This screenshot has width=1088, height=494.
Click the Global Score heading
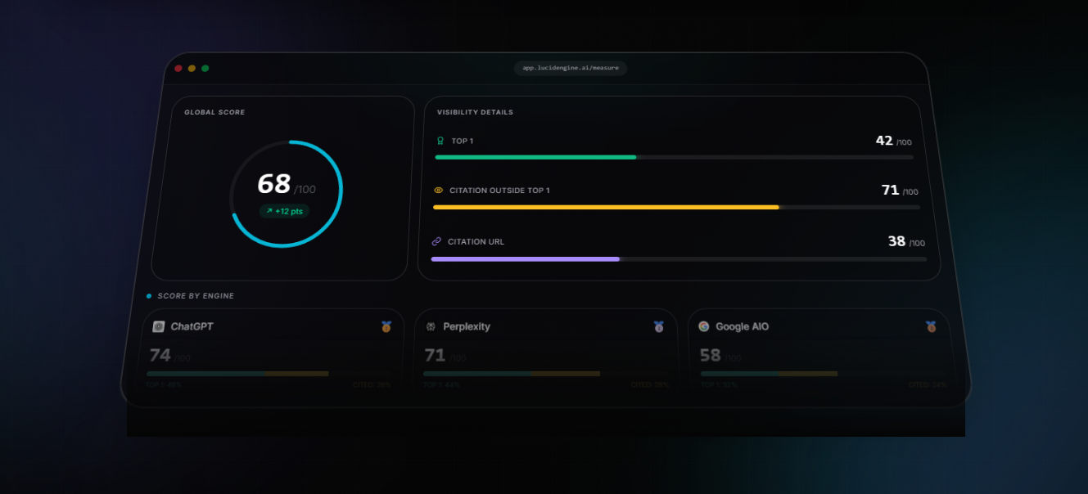(214, 113)
